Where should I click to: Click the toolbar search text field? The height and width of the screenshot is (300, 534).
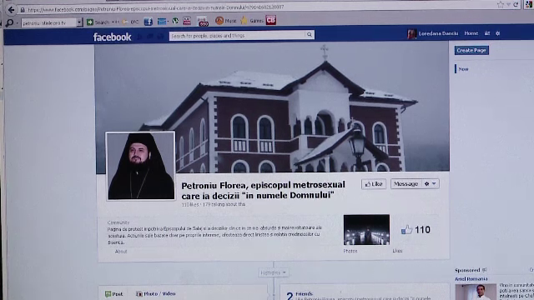pos(48,22)
